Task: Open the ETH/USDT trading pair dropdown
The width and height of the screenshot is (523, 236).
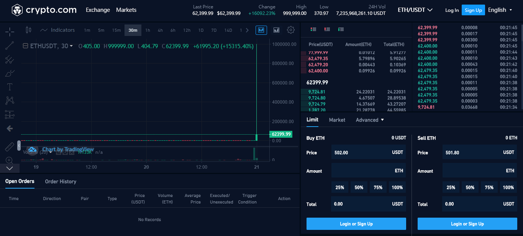Action: pos(415,10)
